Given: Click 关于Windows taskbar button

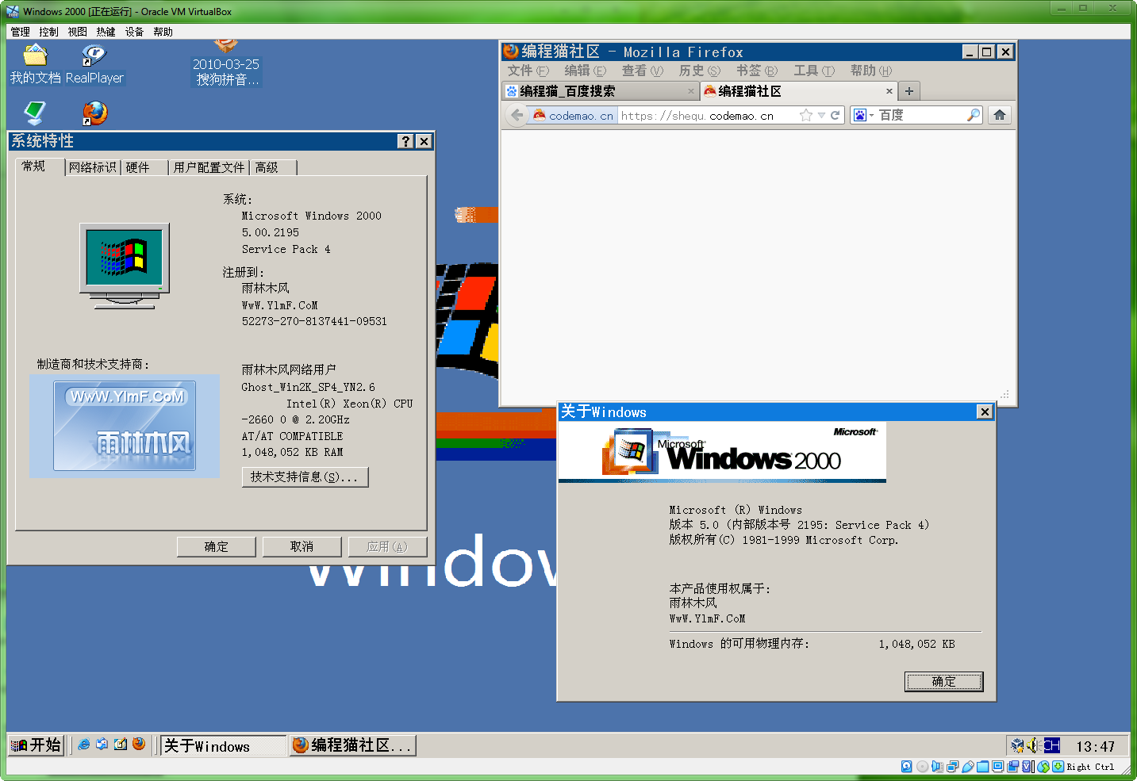Looking at the screenshot, I should (x=224, y=745).
